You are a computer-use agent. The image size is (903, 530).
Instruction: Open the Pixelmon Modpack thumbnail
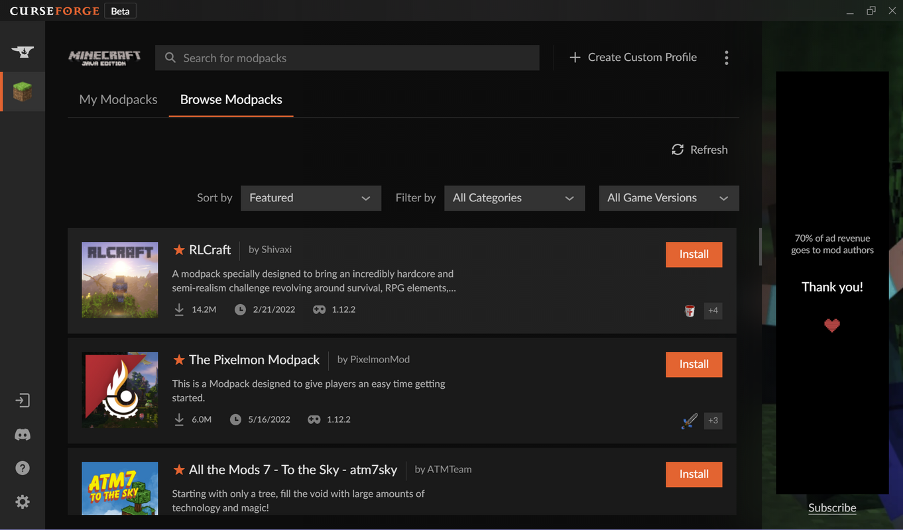pos(120,390)
